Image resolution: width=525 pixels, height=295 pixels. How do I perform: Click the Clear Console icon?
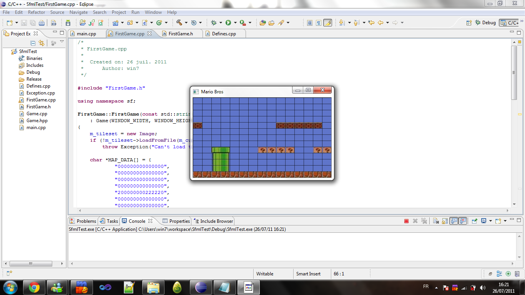[436, 221]
